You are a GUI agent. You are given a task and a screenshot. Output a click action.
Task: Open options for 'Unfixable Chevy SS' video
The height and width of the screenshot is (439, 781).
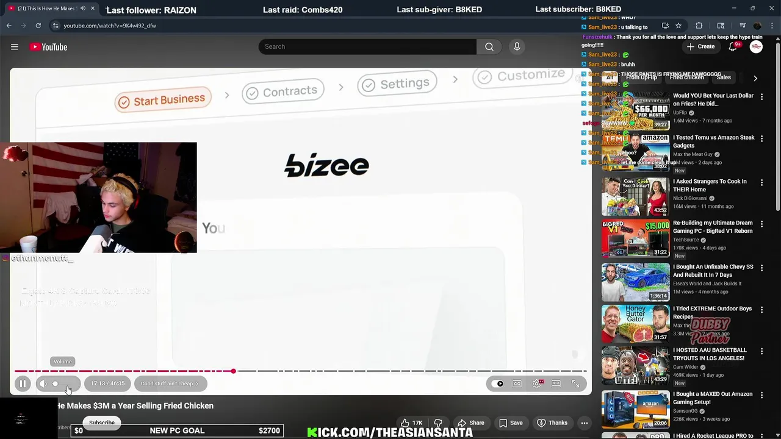coord(761,268)
